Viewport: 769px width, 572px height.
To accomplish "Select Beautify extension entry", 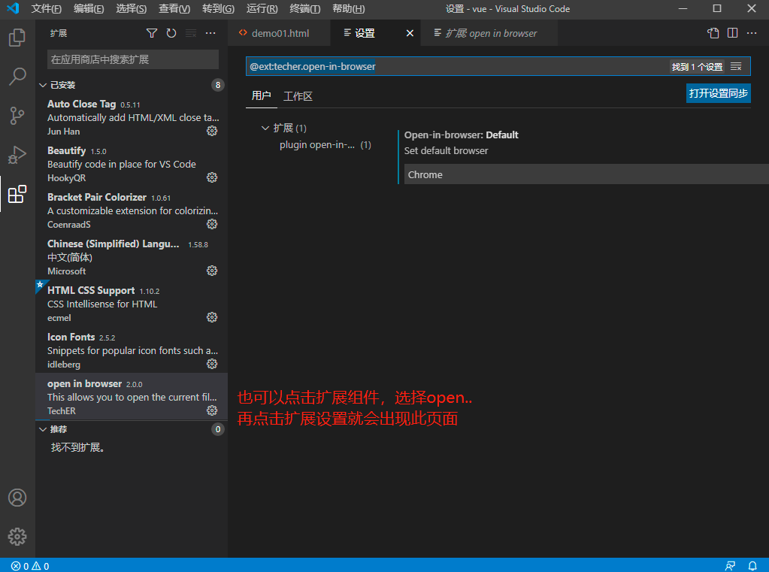I will tap(132, 163).
